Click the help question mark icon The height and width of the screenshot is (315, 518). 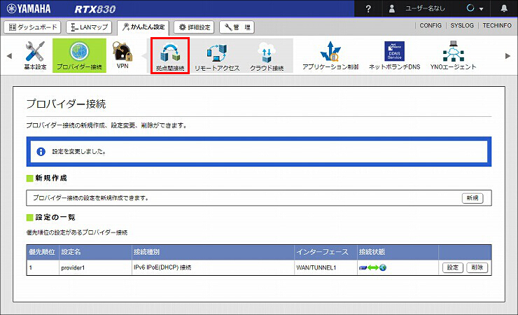click(368, 8)
